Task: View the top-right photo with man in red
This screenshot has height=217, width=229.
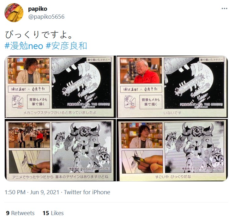Action: (x=172, y=87)
